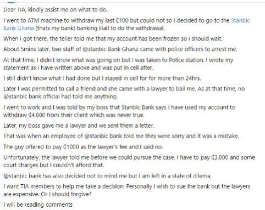265x210 pixels.
Task: Click the '@stanbic Bank Ghana' mention in the arrest line
Action: click(x=111, y=49)
